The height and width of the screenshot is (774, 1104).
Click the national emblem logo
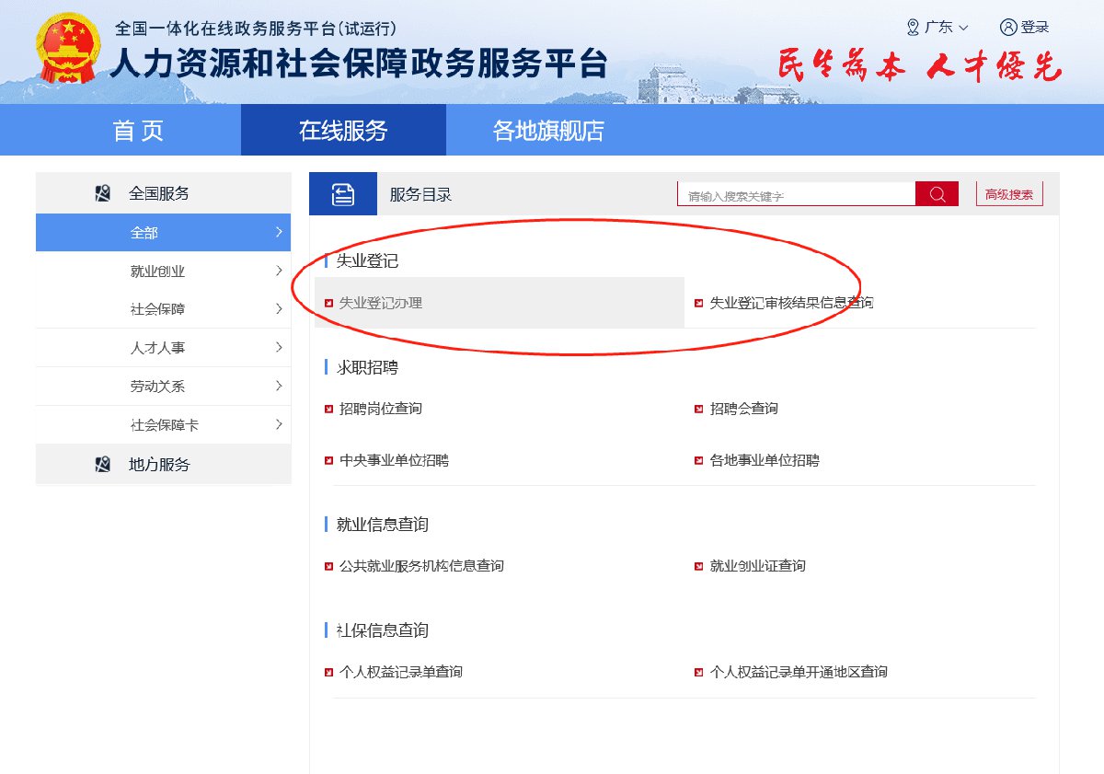tap(69, 51)
